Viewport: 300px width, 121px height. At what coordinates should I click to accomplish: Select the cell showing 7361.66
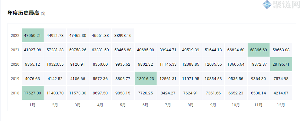[213, 93]
